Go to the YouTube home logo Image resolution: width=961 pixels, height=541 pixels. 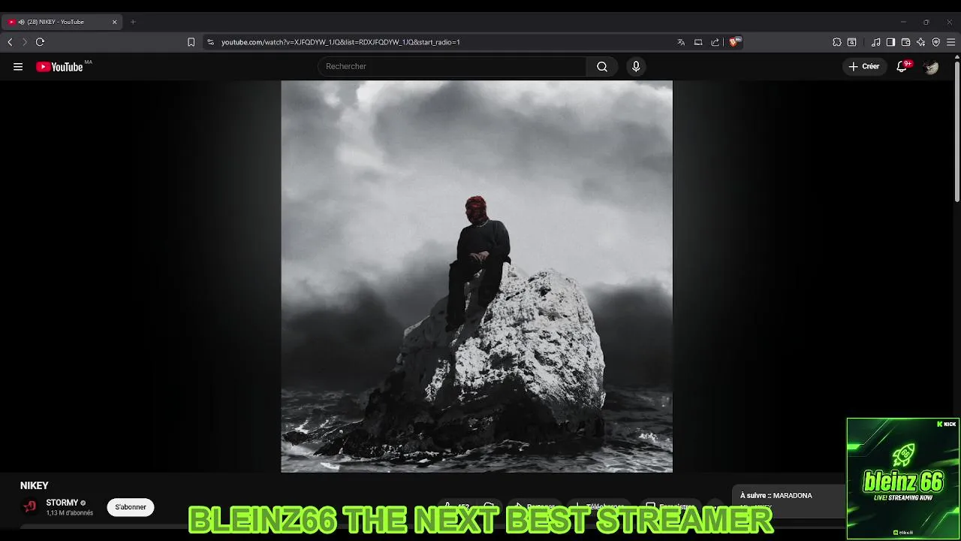click(x=59, y=67)
